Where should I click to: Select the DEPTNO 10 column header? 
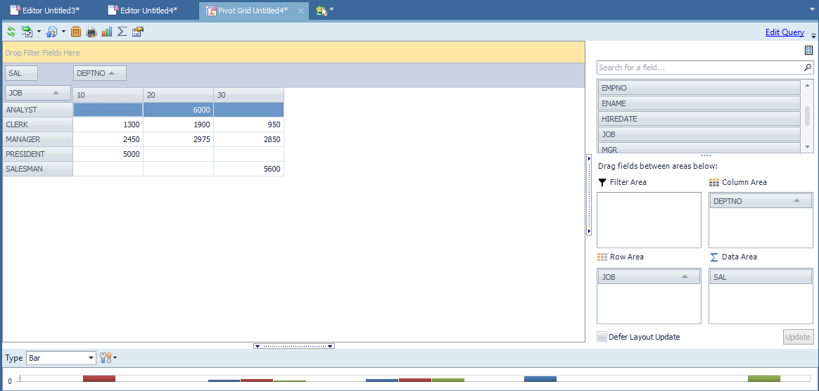pos(108,95)
